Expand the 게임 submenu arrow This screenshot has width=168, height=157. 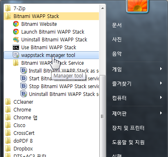161,69
